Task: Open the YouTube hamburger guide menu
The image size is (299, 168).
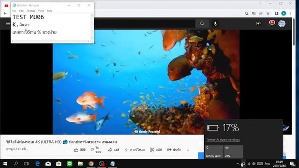Action: tap(8, 24)
